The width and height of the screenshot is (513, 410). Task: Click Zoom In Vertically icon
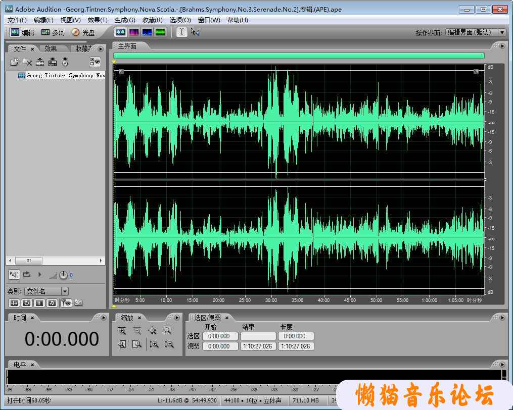[x=154, y=344]
